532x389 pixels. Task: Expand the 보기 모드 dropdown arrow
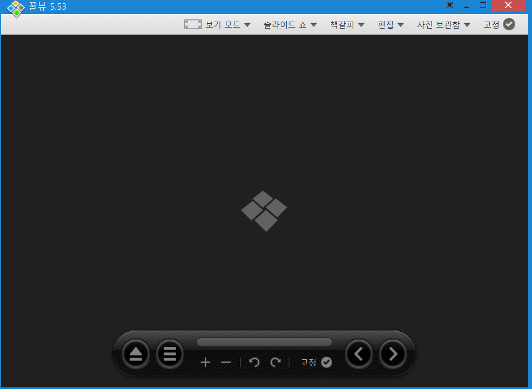247,25
